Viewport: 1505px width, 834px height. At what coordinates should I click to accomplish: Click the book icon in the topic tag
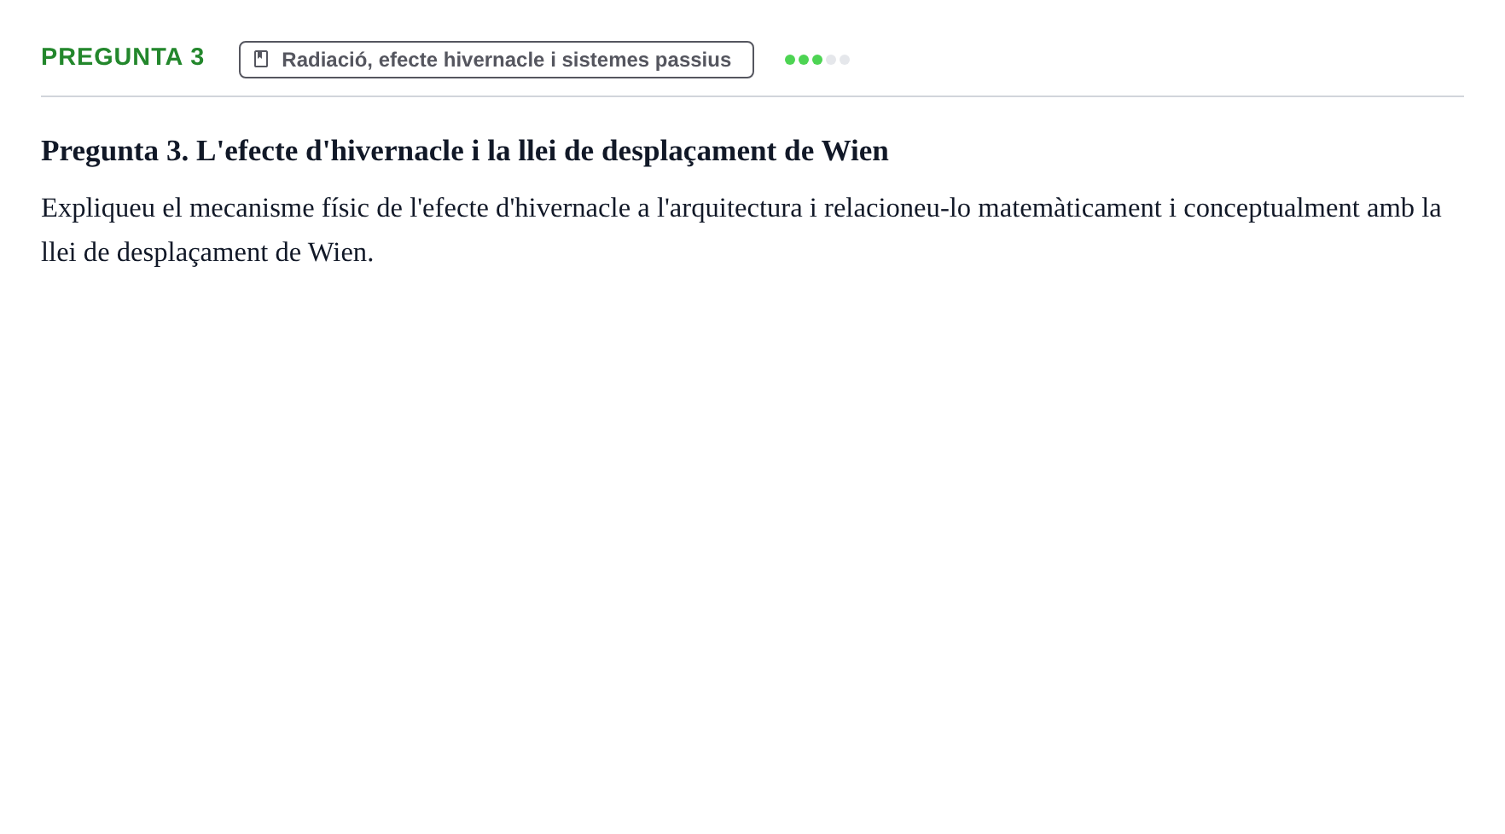coord(261,59)
